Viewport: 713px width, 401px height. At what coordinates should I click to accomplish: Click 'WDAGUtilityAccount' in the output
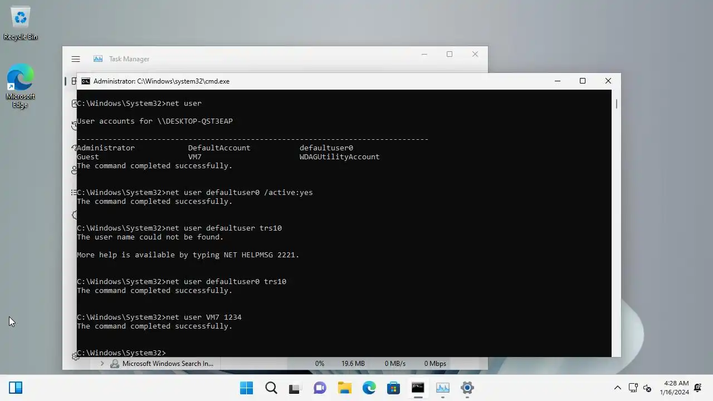pyautogui.click(x=340, y=157)
